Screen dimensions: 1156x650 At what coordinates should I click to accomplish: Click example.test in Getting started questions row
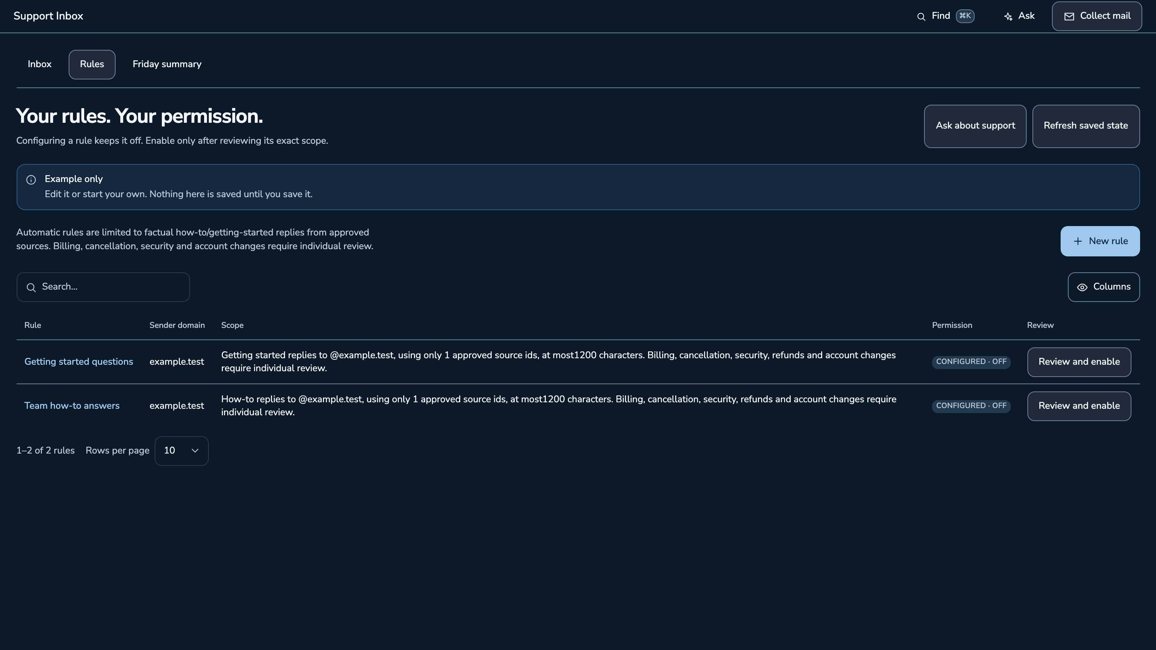click(176, 362)
